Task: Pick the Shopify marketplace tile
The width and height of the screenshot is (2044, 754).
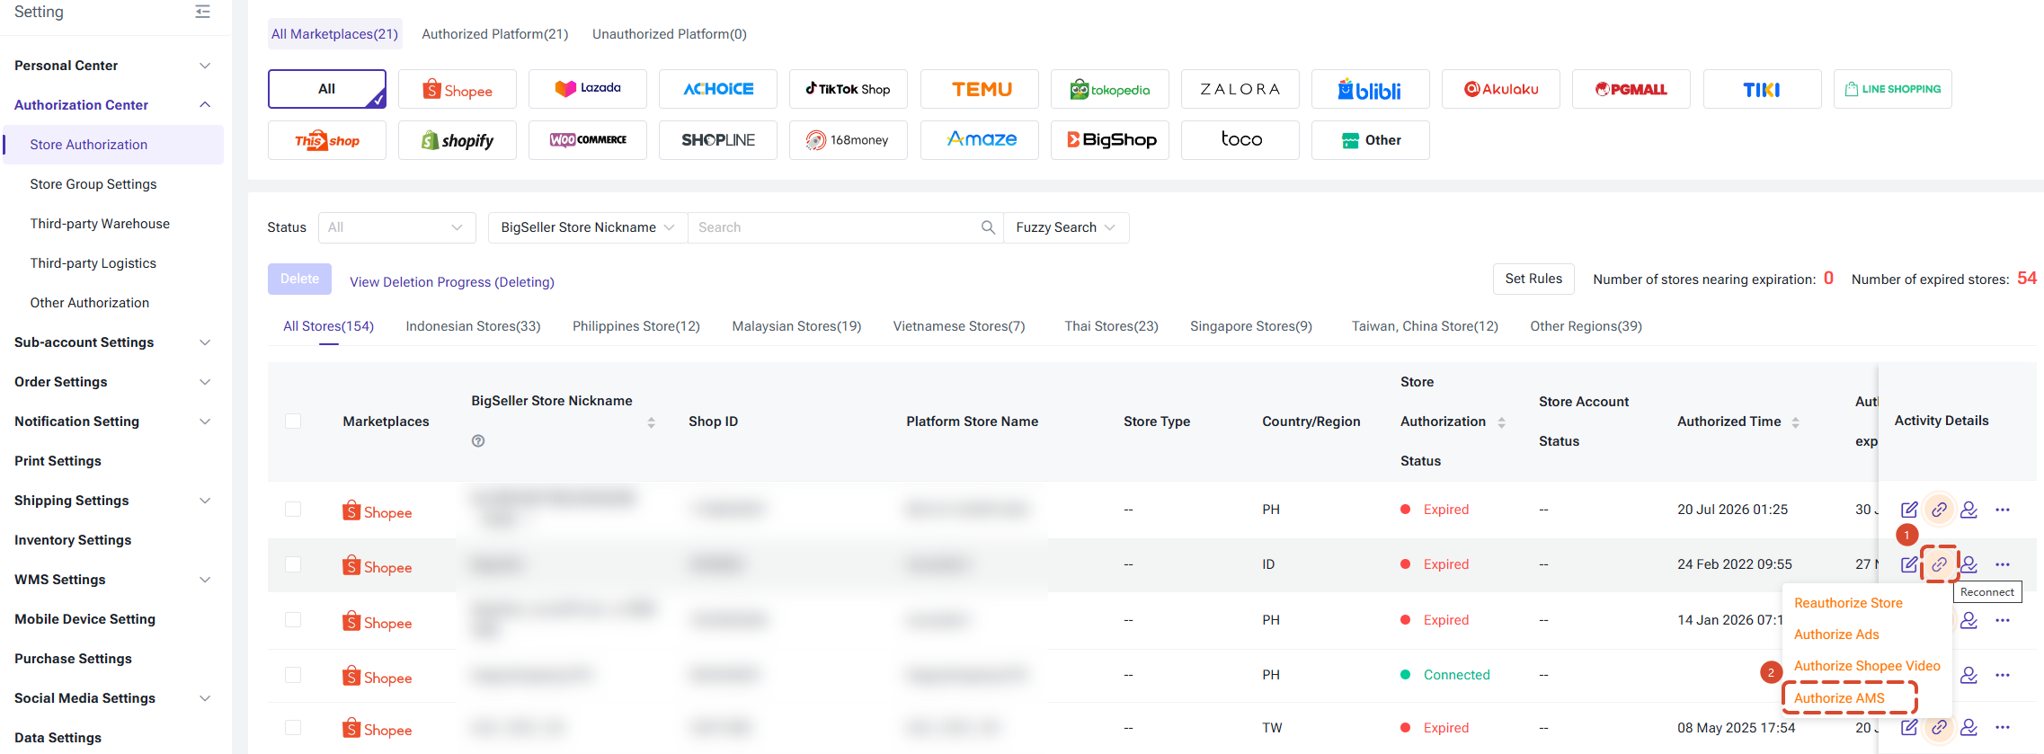Action: (458, 140)
